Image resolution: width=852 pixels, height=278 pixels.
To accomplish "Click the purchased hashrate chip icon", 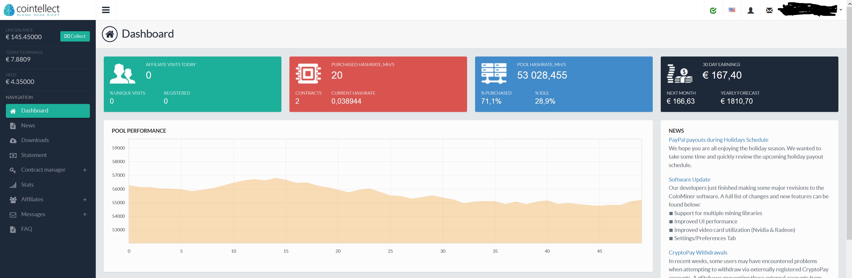I will click(308, 73).
